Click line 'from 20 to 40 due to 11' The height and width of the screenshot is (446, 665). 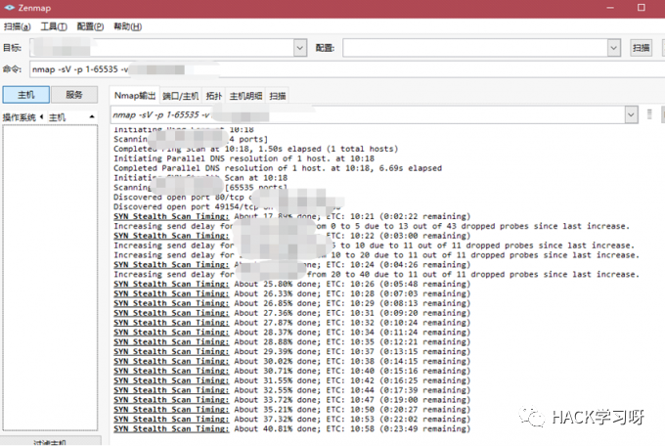[377, 275]
